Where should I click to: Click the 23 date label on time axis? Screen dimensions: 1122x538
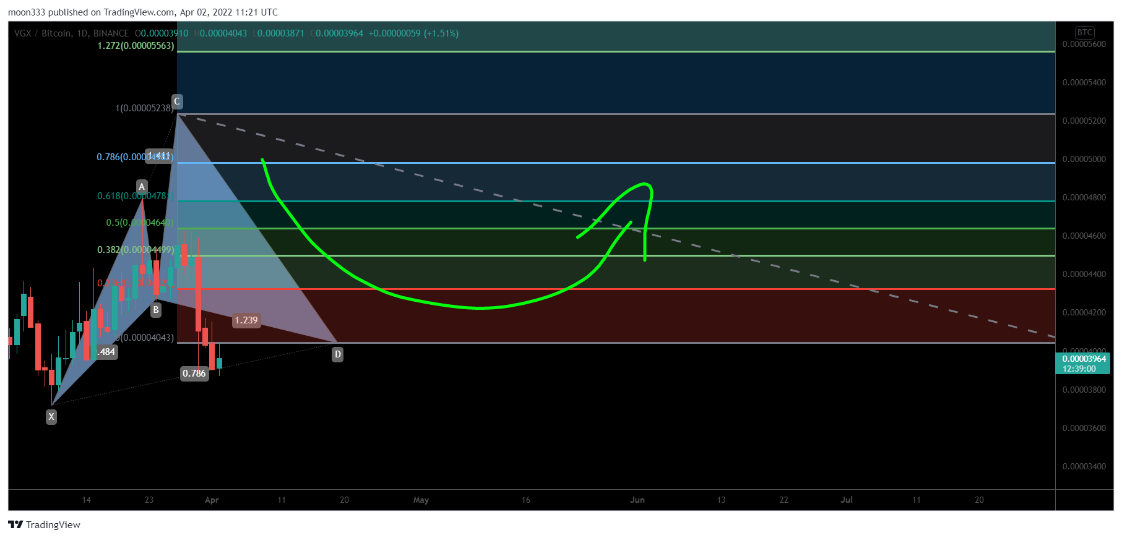(149, 500)
